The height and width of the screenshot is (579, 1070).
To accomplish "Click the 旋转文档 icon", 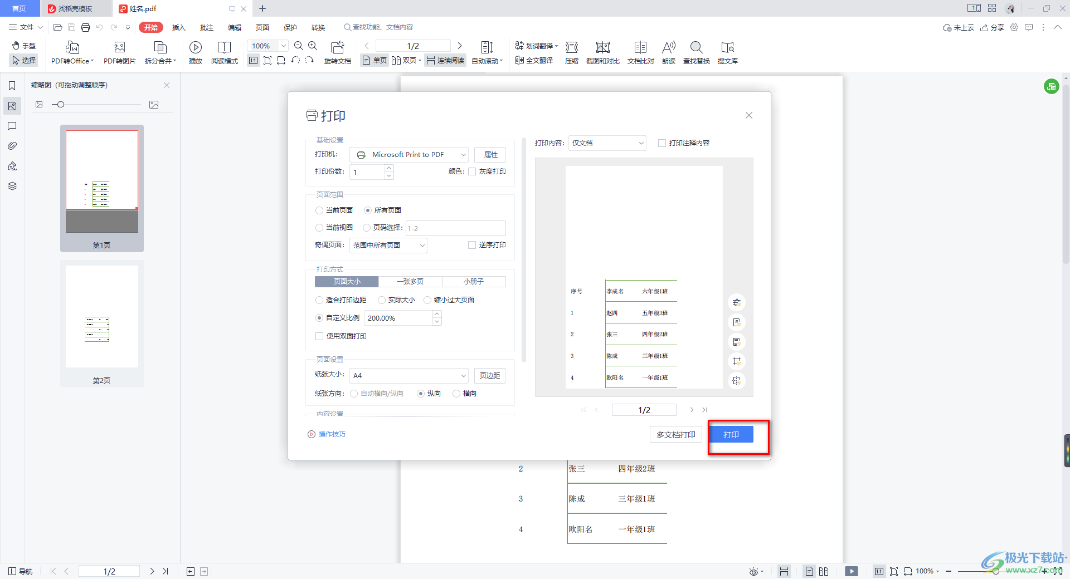I will (338, 47).
